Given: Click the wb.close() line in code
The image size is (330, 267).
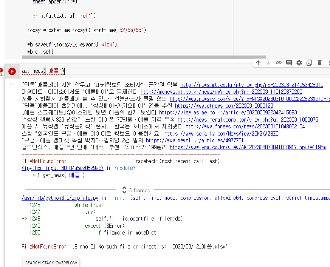Looking at the screenshot, I should (x=40, y=51).
